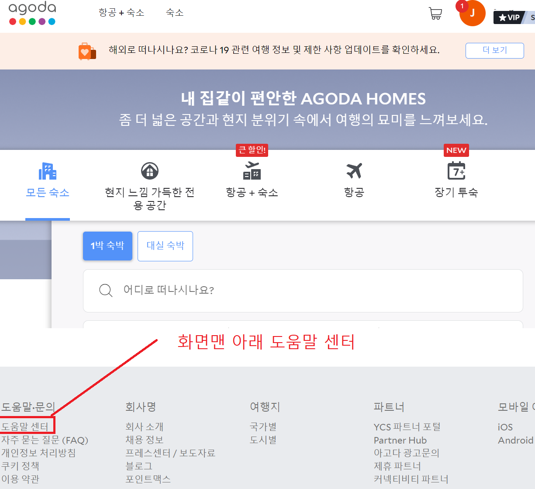
Task: Open the 제휴 파트너 link
Action: (x=397, y=466)
